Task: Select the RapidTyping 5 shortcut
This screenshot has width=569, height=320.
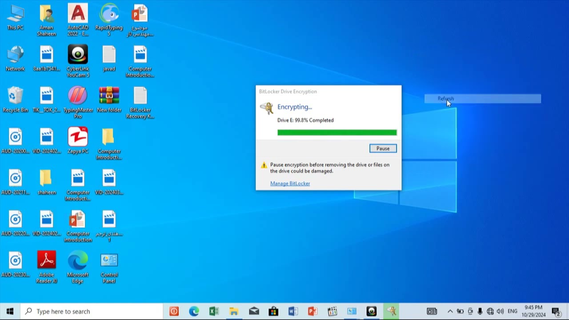Action: (x=109, y=20)
